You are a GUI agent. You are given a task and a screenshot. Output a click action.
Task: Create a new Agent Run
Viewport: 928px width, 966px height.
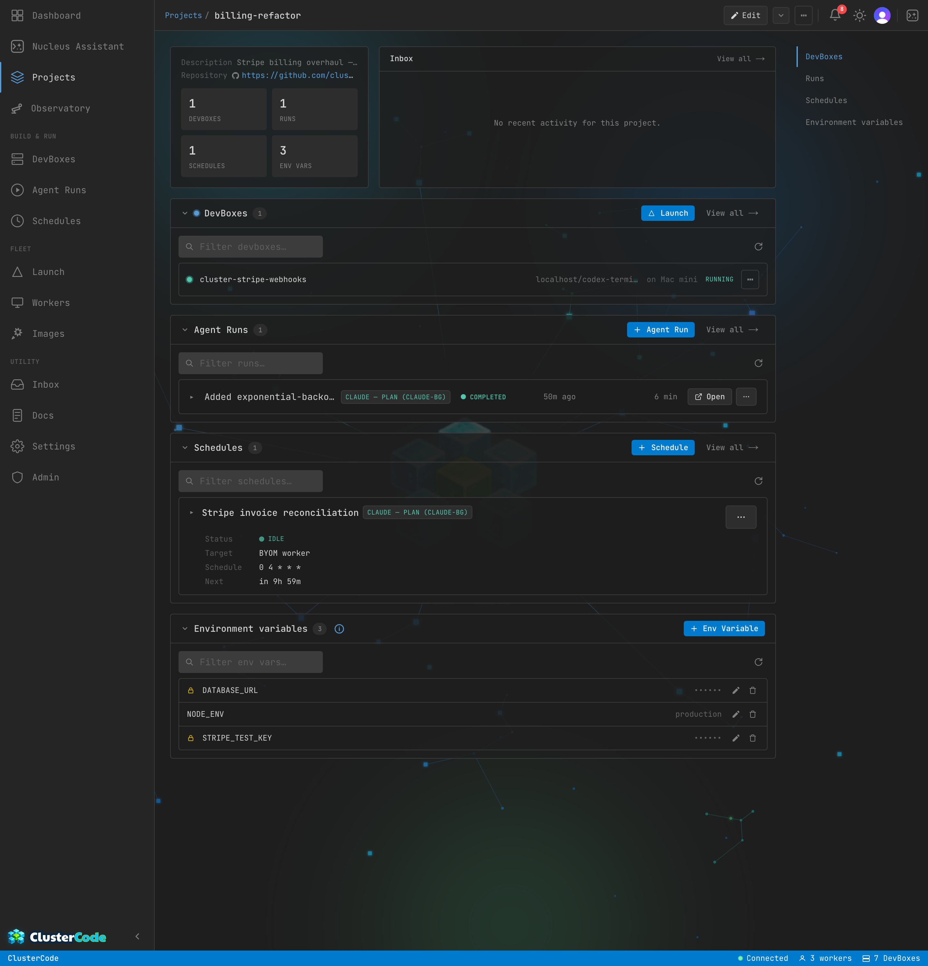661,330
